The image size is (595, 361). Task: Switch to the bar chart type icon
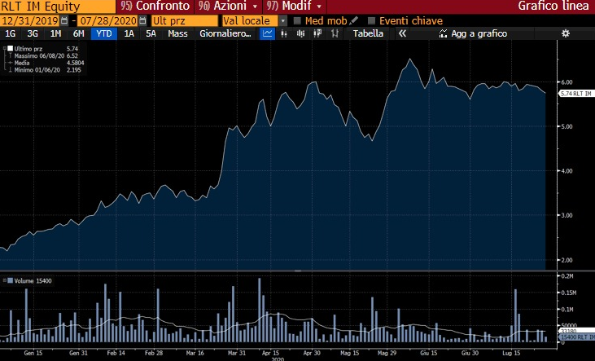pyautogui.click(x=284, y=33)
